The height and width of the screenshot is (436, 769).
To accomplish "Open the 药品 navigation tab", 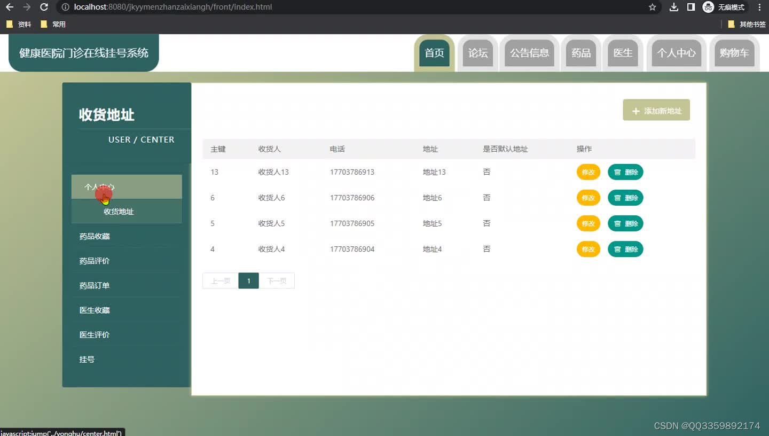I will [581, 53].
